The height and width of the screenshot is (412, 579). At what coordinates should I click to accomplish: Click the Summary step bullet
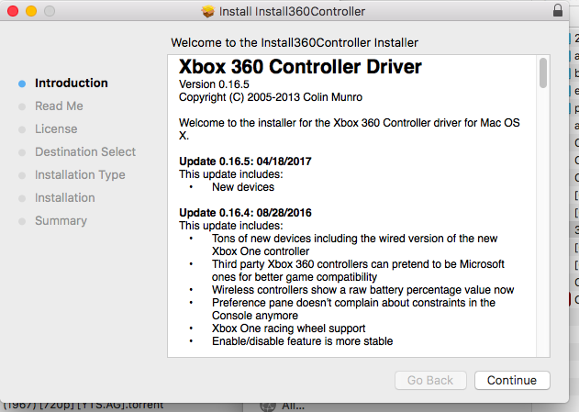[22, 221]
